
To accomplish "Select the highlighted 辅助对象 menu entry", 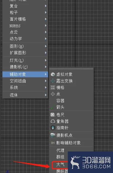I will pyautogui.click(x=25, y=74).
